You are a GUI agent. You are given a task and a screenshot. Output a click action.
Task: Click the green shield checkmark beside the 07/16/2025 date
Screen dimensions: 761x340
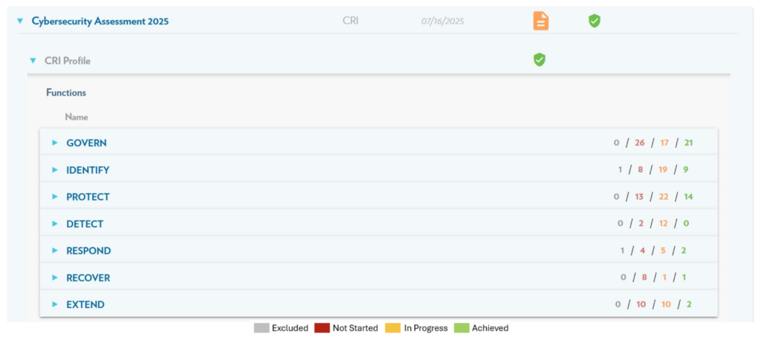pyautogui.click(x=594, y=22)
